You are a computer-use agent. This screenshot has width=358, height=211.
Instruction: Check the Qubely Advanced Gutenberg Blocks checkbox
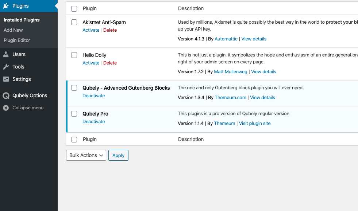point(74,88)
